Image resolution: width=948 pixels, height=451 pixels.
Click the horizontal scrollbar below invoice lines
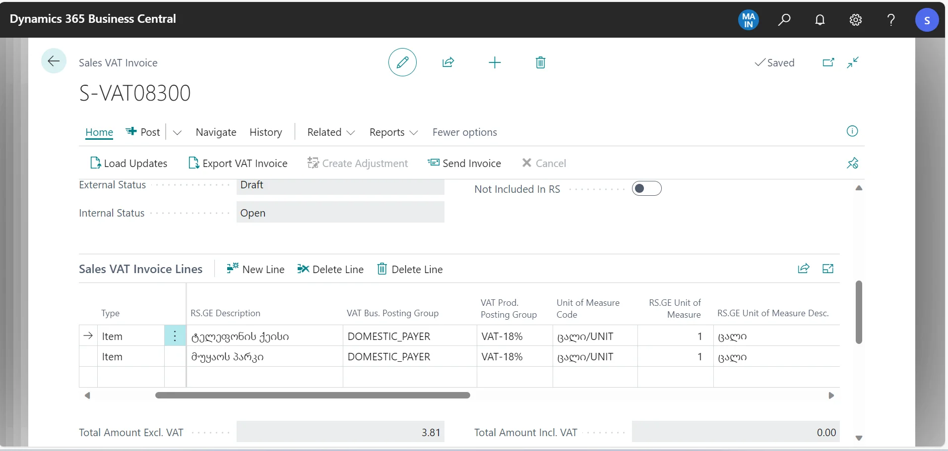313,395
